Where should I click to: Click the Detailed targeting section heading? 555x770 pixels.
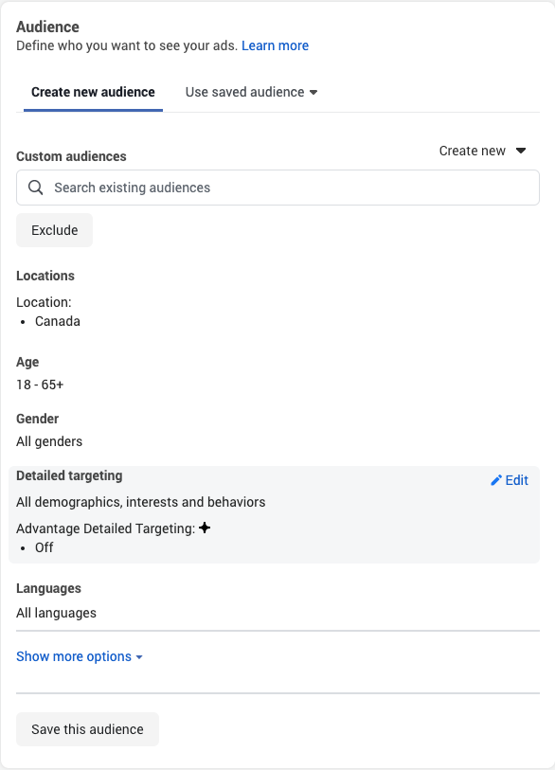(69, 475)
